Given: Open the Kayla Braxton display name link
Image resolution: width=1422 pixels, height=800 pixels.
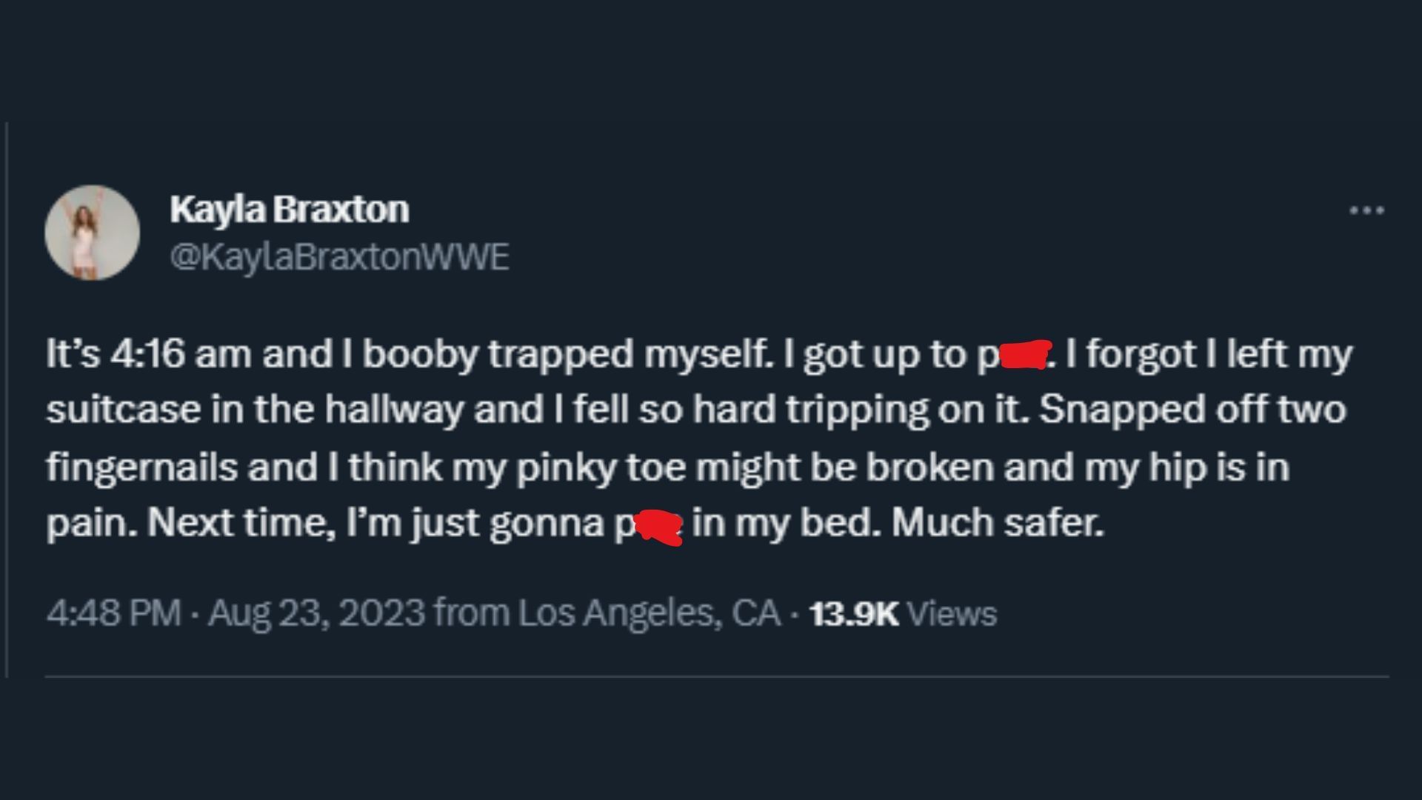Looking at the screenshot, I should [289, 210].
